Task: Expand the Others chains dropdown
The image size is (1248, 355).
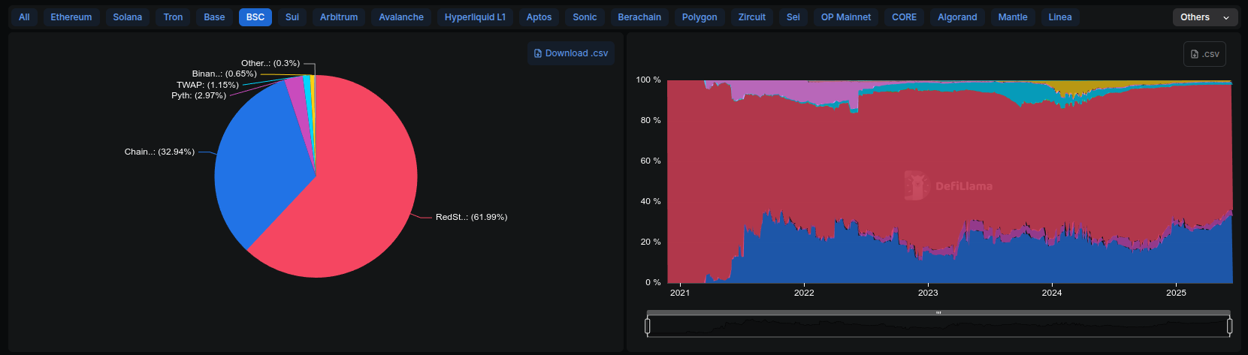Action: pos(1204,17)
